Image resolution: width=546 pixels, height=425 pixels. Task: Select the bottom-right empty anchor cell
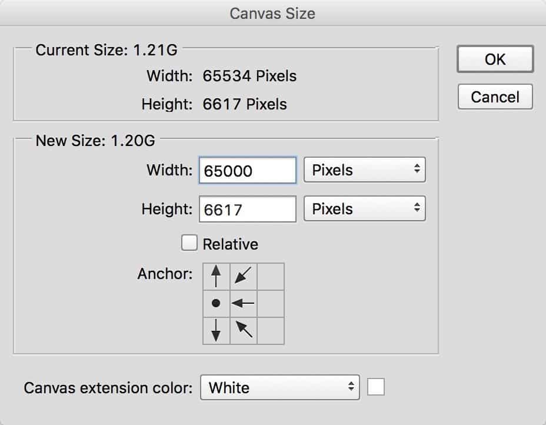pyautogui.click(x=271, y=331)
